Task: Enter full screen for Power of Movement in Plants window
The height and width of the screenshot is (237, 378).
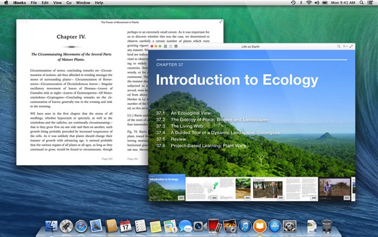Action: pos(220,22)
